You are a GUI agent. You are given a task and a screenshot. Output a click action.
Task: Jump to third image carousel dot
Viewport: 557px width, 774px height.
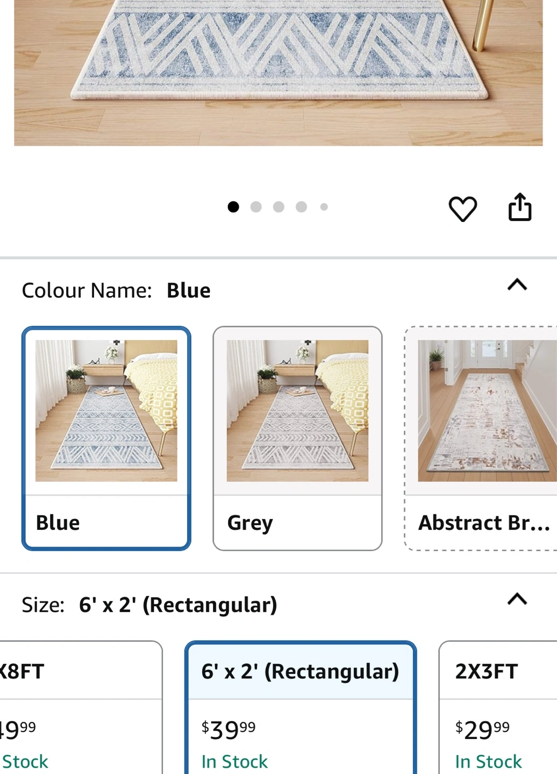point(278,207)
